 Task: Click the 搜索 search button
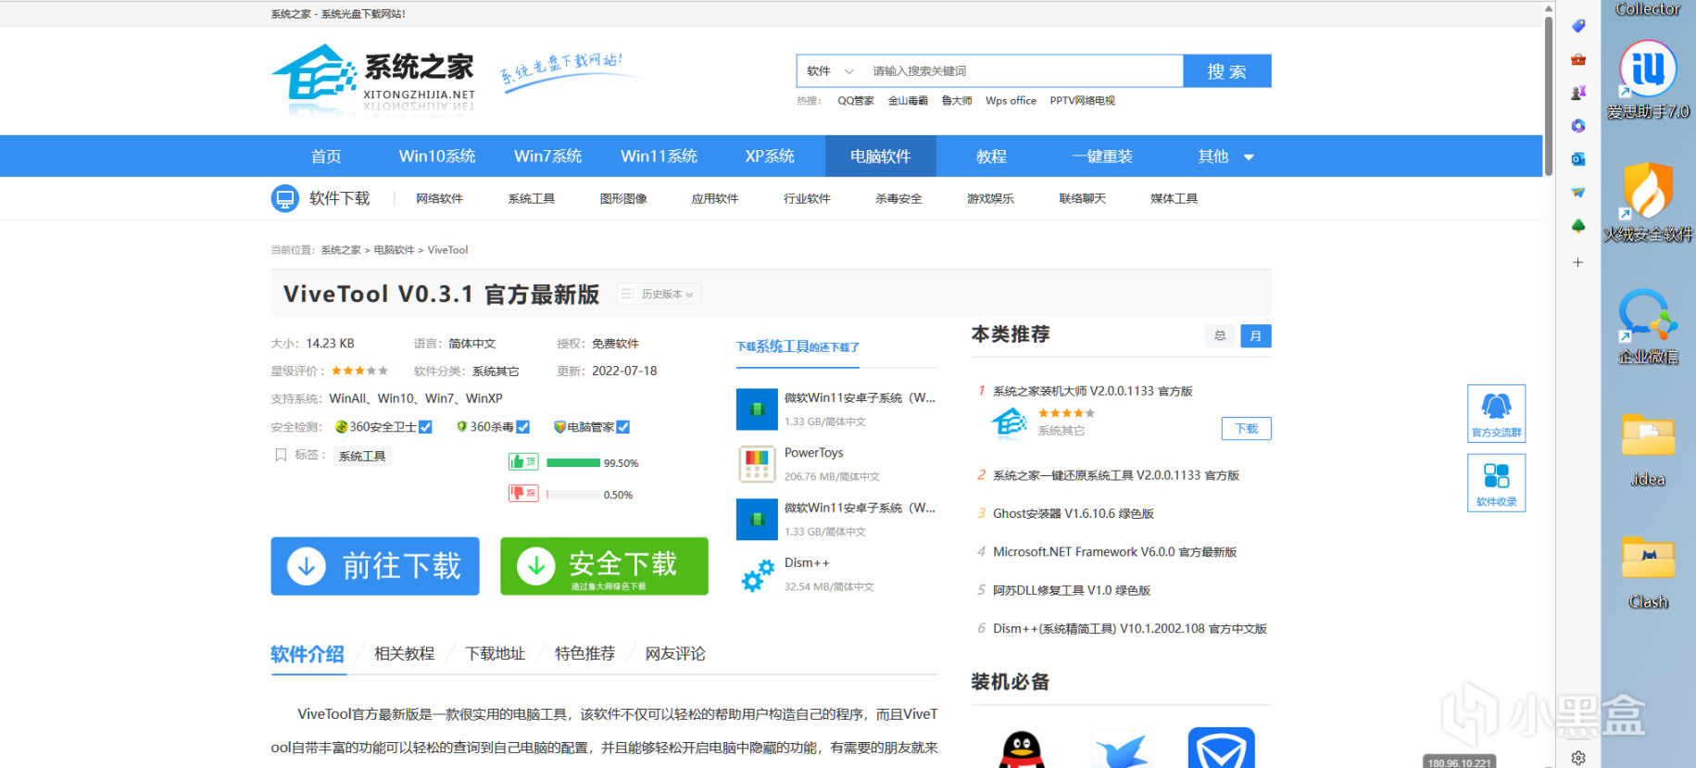1227,71
